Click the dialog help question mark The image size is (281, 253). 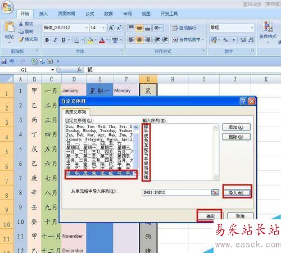click(x=243, y=101)
